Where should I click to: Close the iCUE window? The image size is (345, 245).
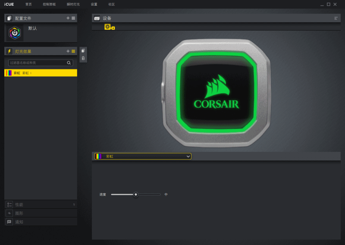pos(335,4)
